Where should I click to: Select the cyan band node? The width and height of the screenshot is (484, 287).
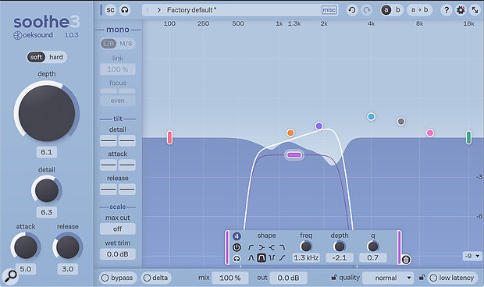click(372, 116)
